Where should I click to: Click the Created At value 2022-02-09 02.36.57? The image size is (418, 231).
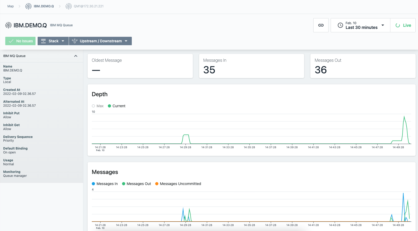[x=19, y=94]
